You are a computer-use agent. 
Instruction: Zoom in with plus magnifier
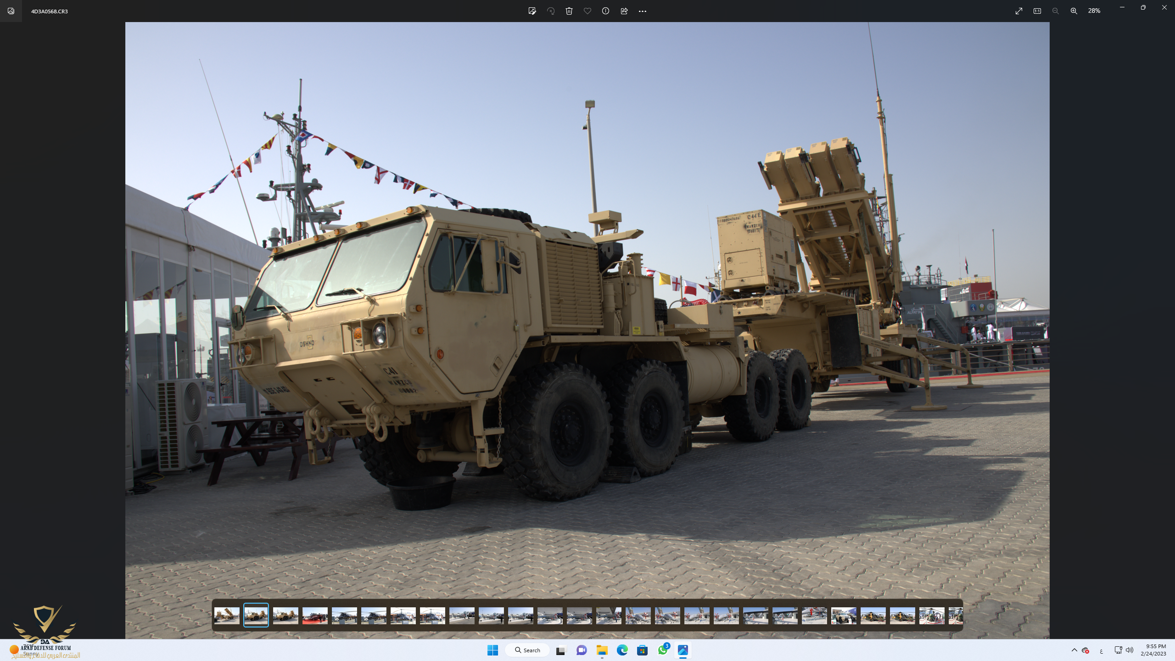pyautogui.click(x=1074, y=11)
